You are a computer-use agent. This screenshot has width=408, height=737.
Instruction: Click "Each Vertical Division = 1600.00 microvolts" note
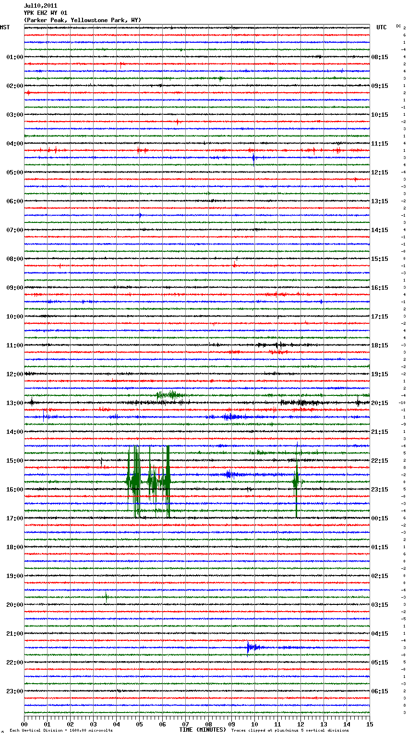click(61, 730)
